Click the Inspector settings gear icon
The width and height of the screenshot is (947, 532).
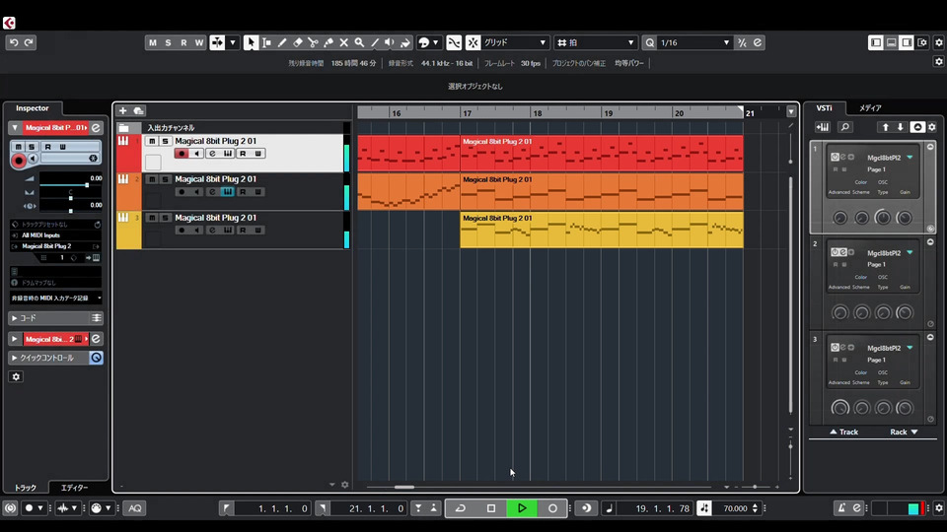click(17, 376)
